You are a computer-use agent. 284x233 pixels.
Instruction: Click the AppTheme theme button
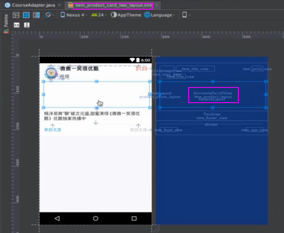point(126,15)
